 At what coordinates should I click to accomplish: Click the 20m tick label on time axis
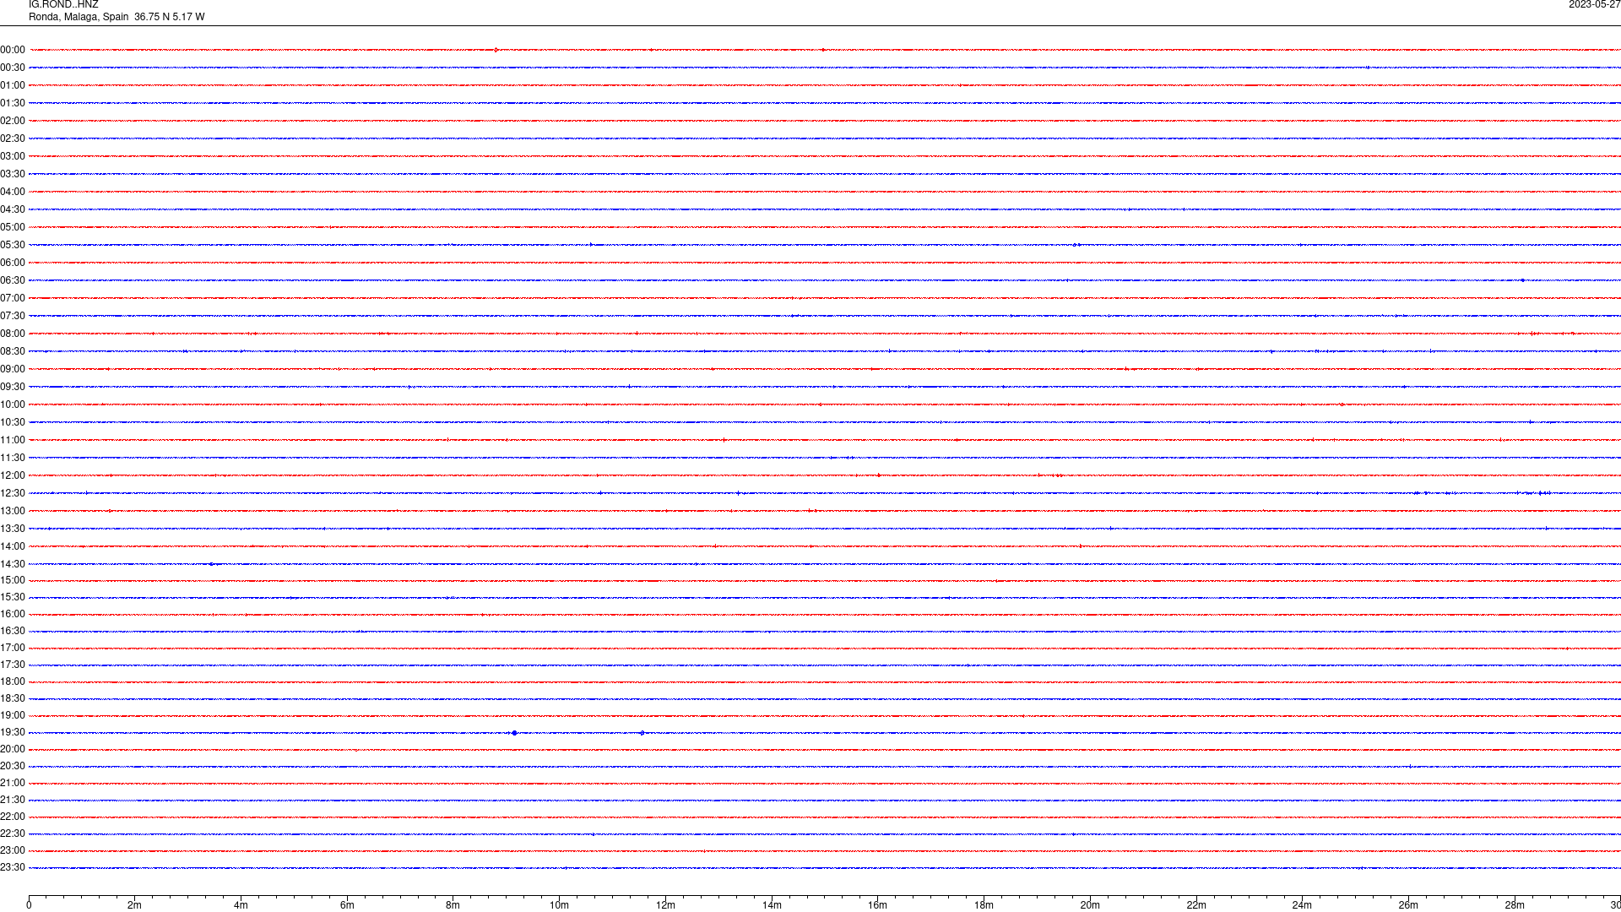[1090, 905]
